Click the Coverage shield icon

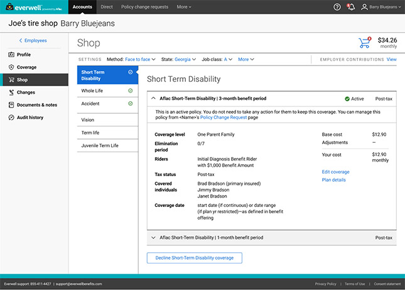click(x=11, y=67)
